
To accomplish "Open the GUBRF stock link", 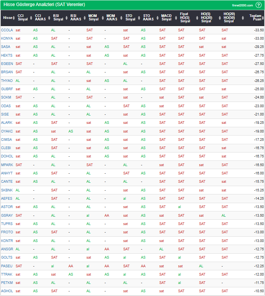I will tap(7, 89).
